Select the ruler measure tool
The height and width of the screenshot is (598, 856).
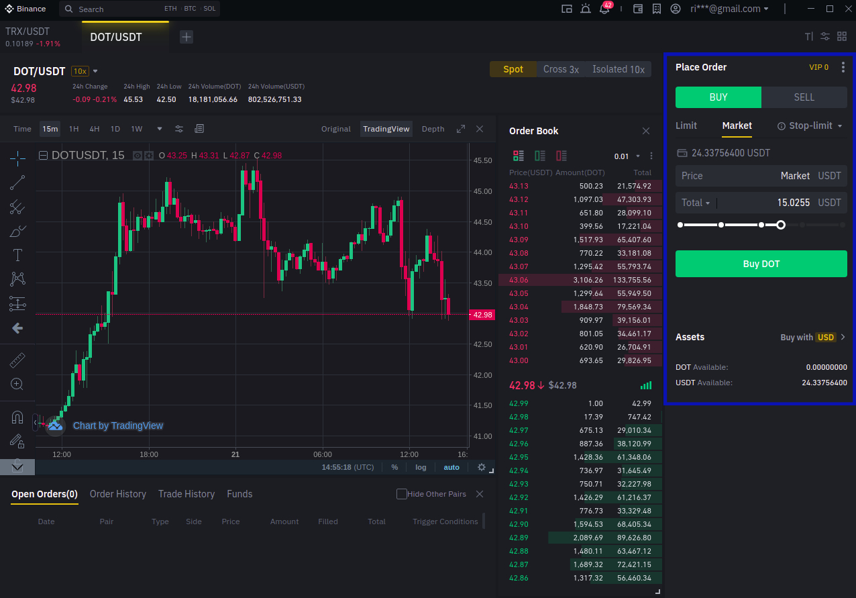click(17, 360)
